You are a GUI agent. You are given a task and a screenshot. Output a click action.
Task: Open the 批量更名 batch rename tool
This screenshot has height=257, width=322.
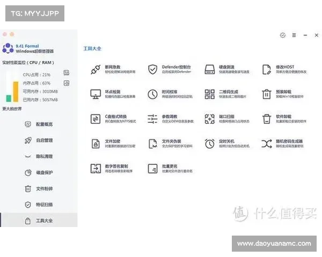[x=170, y=169]
